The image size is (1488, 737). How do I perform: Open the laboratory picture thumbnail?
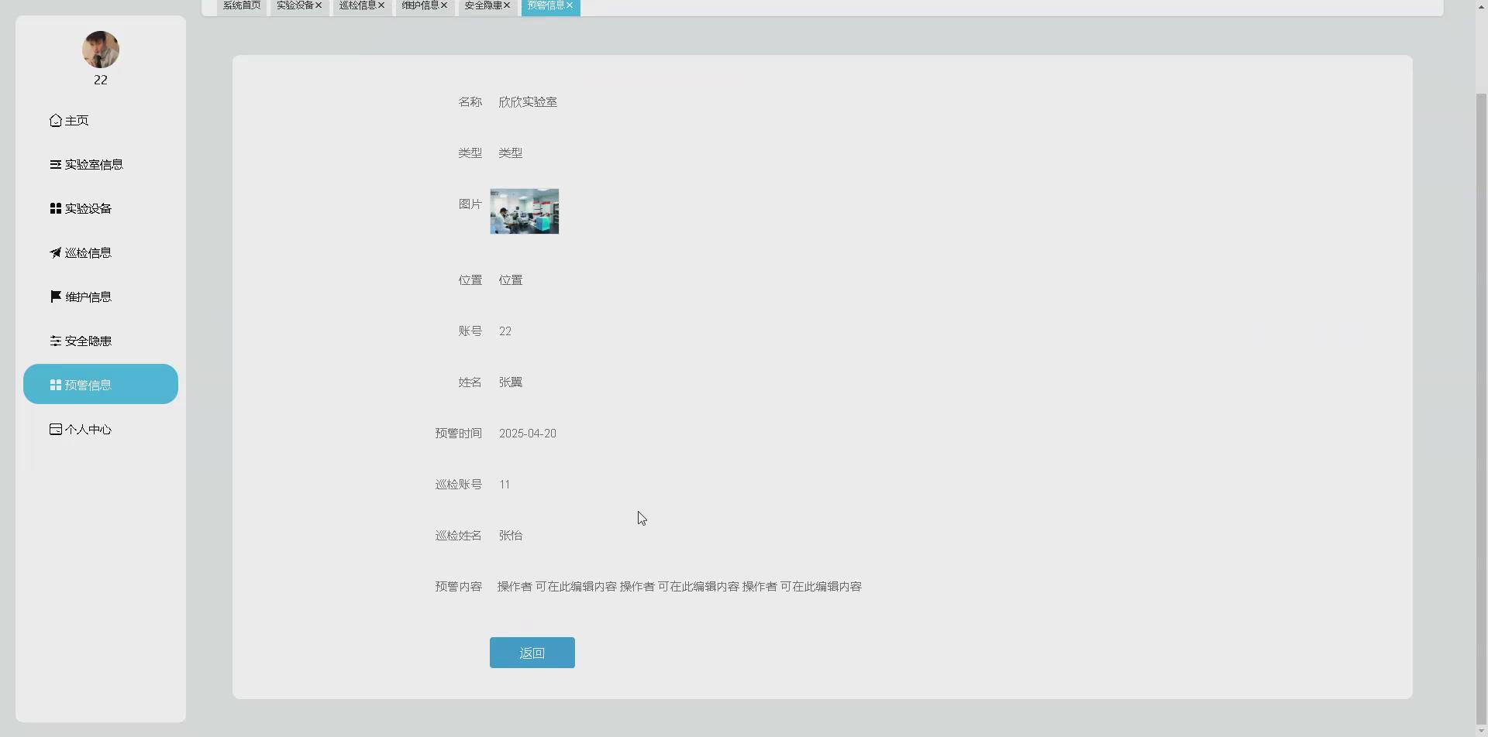(x=525, y=211)
